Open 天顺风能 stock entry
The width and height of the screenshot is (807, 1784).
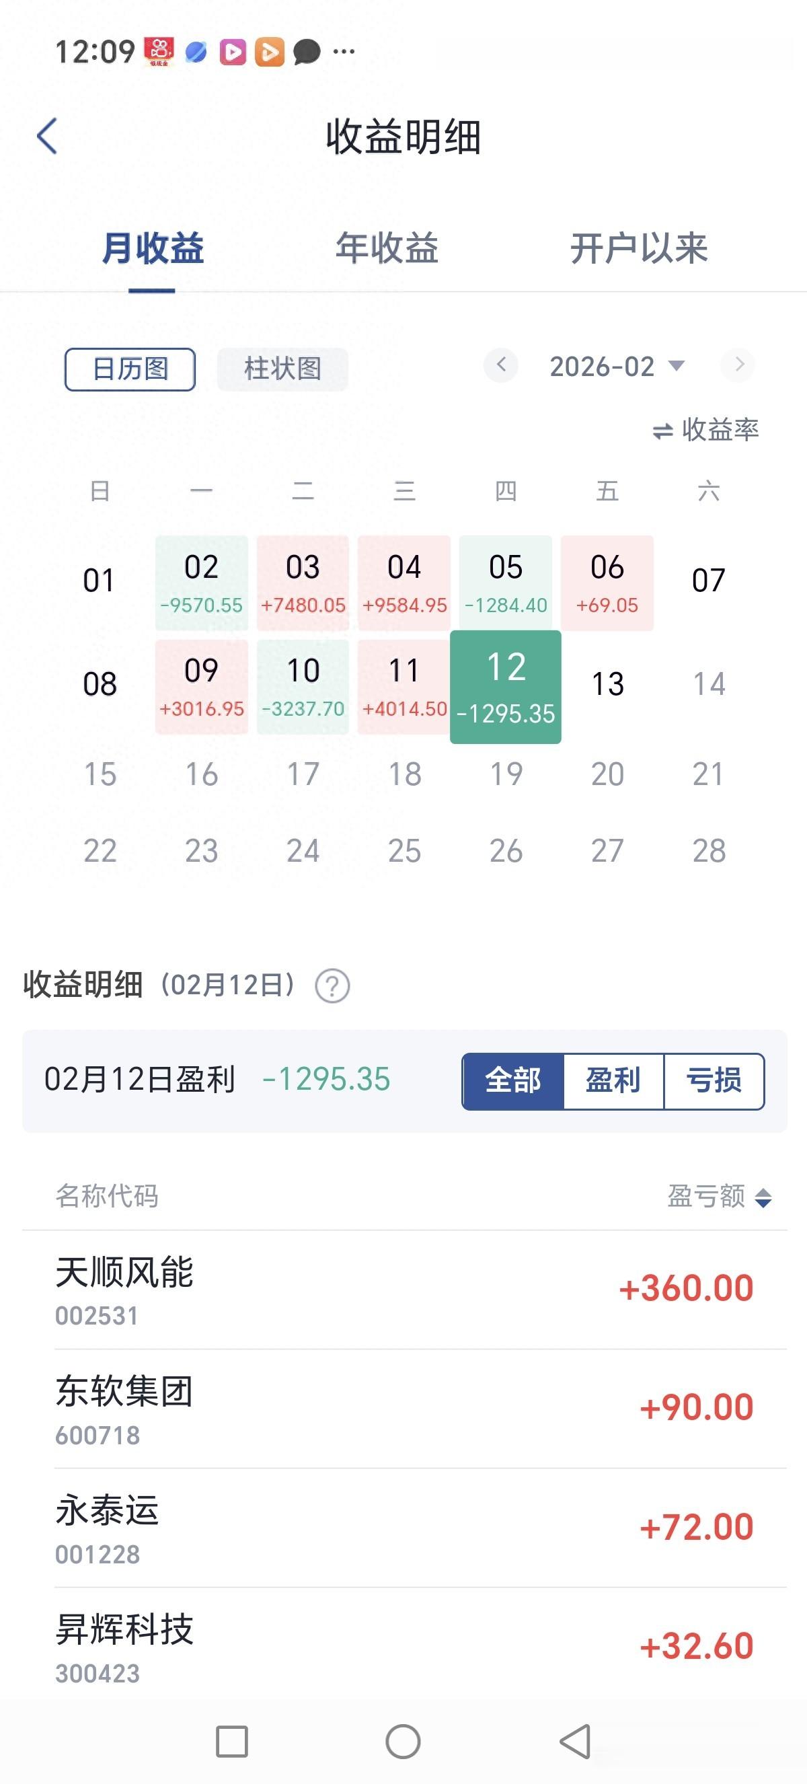click(403, 1290)
